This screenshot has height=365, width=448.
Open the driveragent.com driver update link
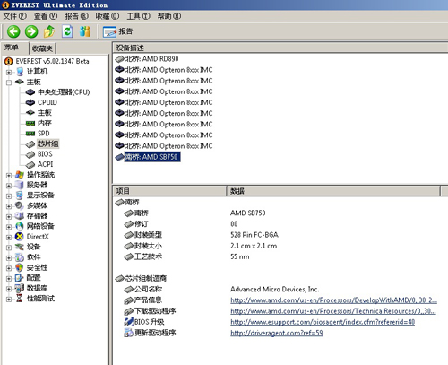(x=277, y=333)
